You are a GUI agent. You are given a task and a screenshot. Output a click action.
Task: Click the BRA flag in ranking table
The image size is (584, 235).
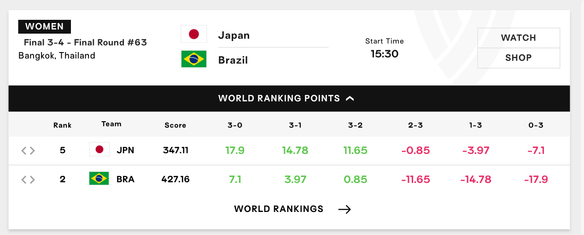pyautogui.click(x=99, y=178)
